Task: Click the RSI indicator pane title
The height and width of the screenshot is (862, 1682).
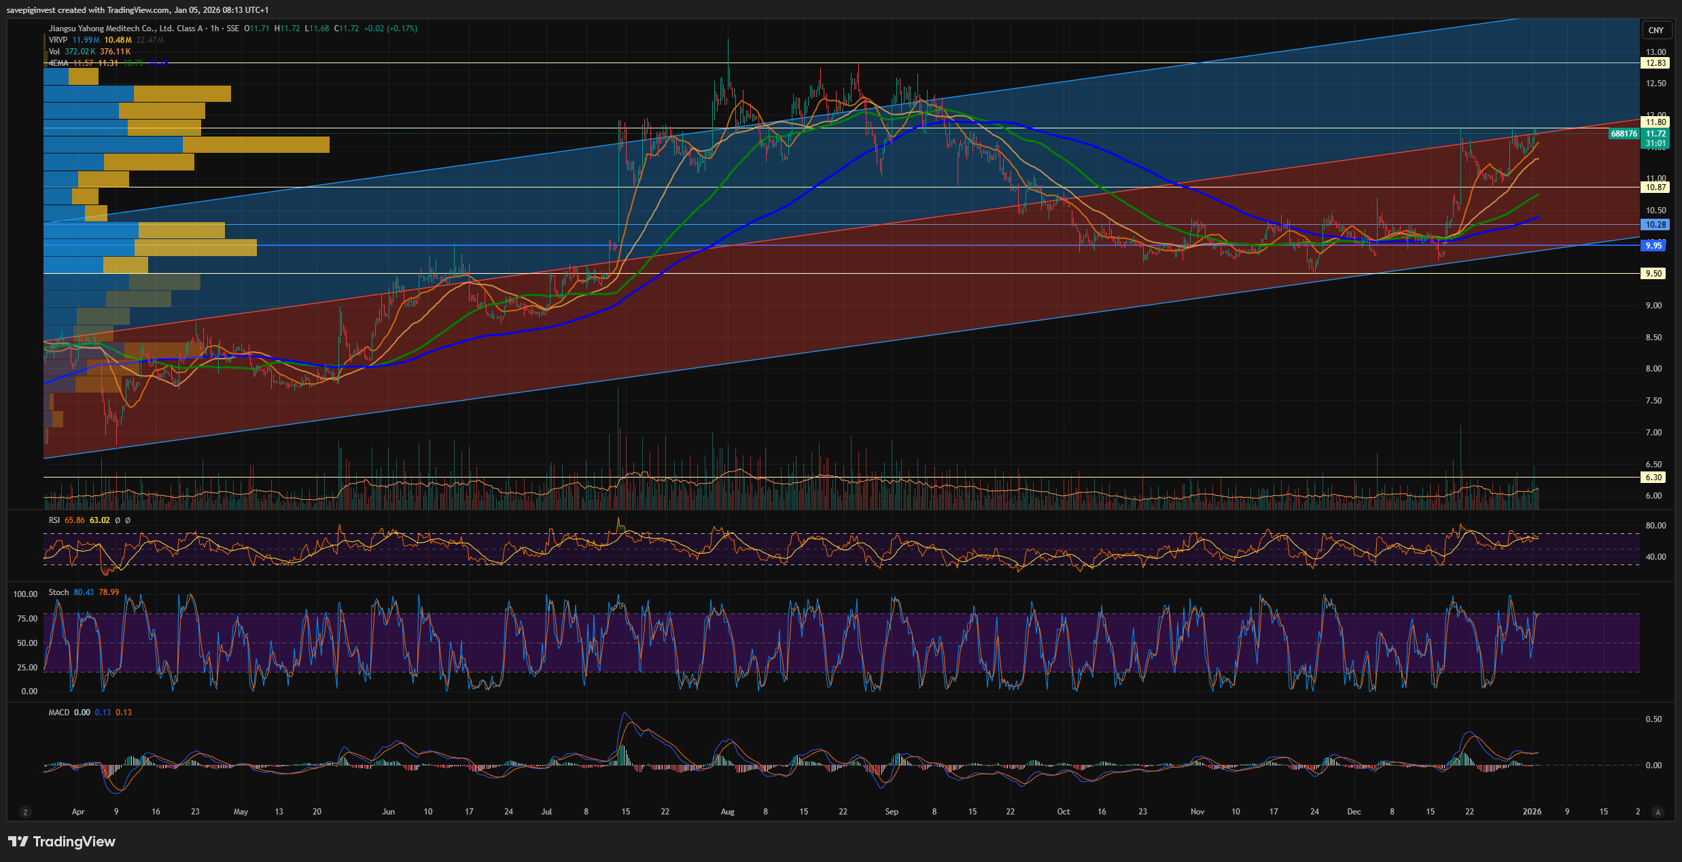Action: (x=54, y=520)
